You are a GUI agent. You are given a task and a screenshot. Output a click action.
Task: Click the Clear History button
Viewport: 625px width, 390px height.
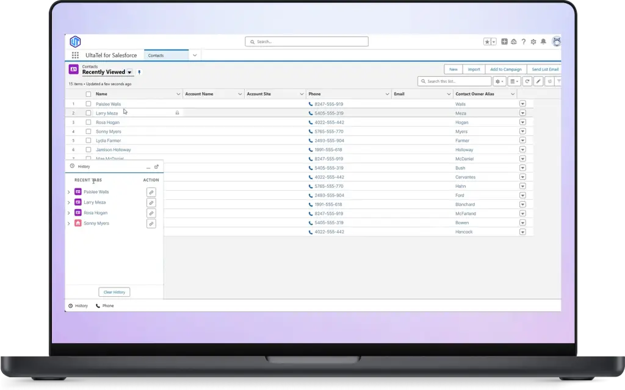point(114,292)
